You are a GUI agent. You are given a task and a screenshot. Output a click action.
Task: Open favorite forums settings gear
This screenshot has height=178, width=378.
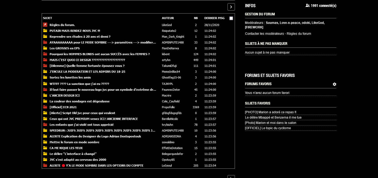tap(334, 84)
